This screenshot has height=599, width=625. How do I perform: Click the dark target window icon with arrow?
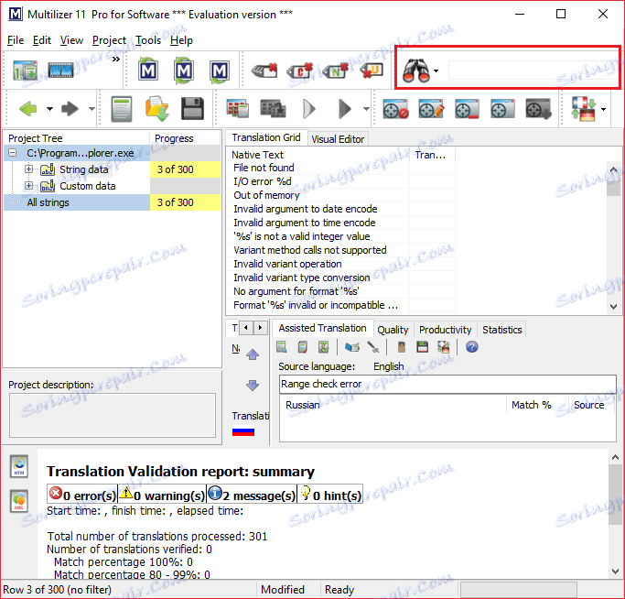tap(538, 109)
